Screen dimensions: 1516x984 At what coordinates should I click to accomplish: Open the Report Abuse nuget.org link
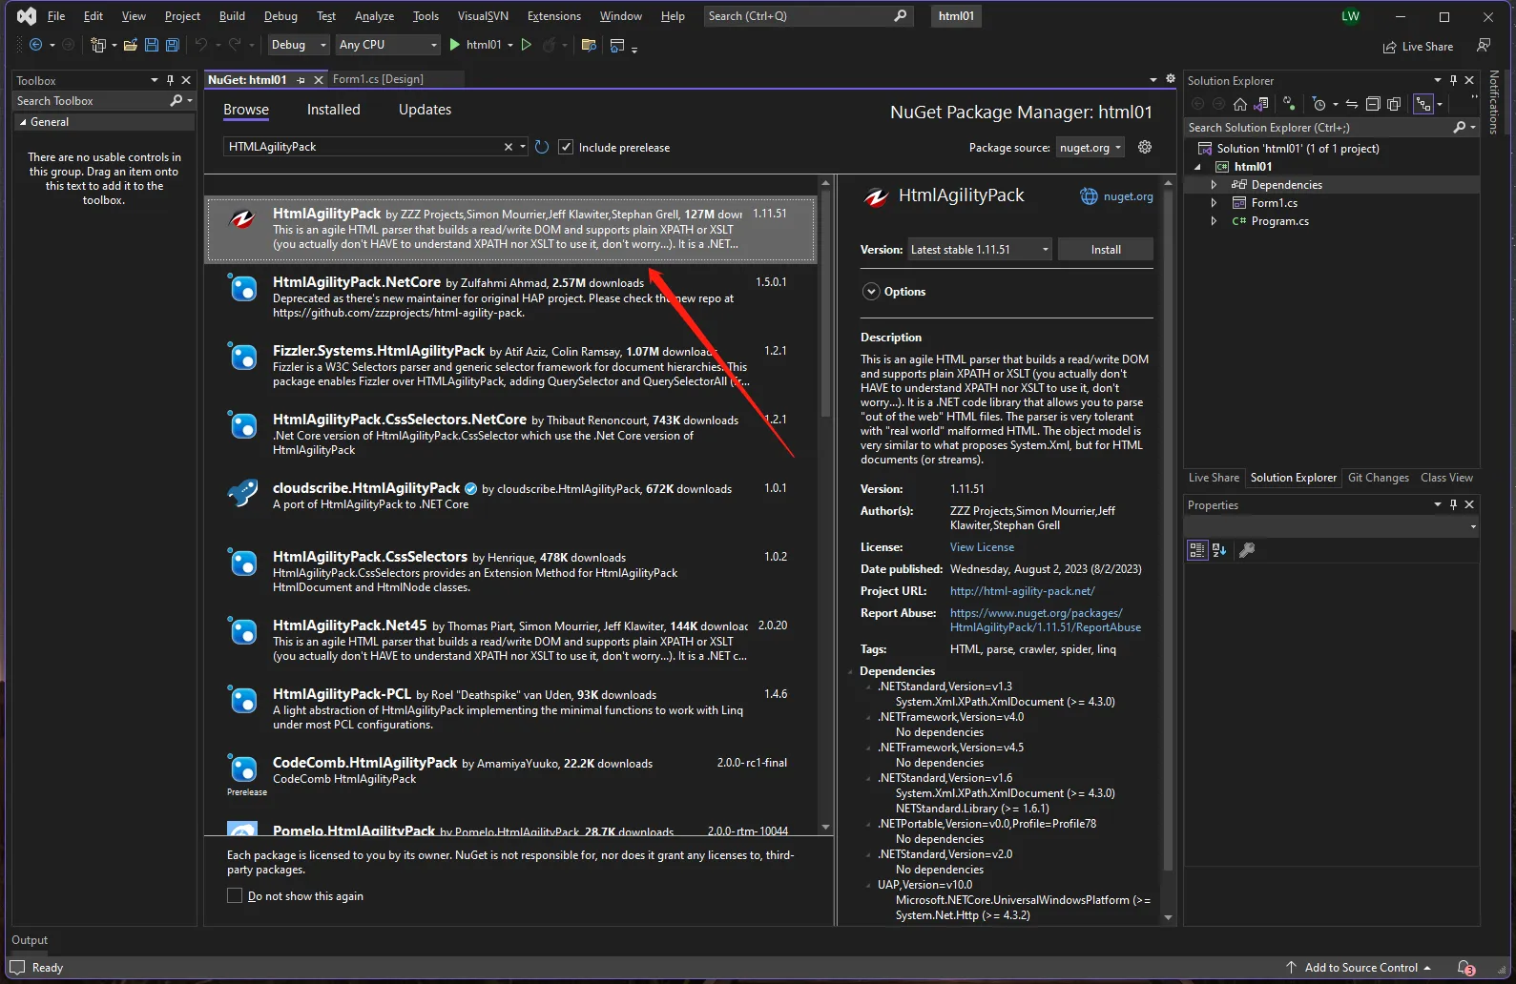click(1046, 620)
